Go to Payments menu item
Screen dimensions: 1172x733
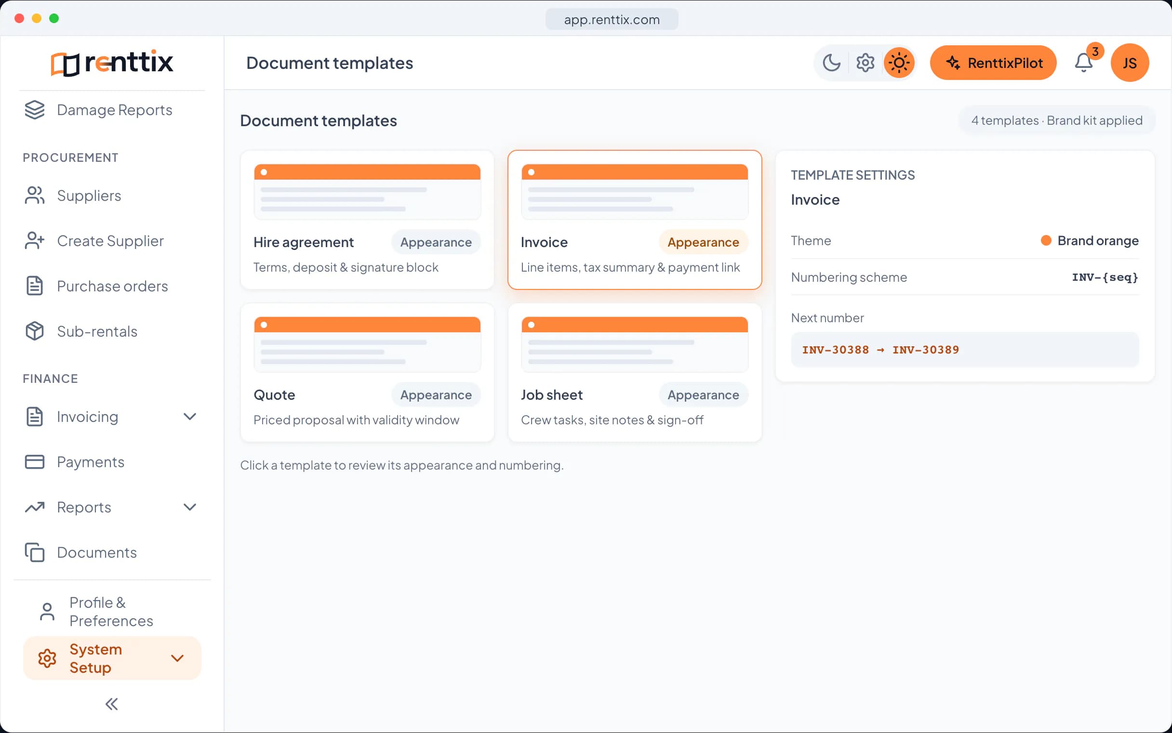point(112,462)
